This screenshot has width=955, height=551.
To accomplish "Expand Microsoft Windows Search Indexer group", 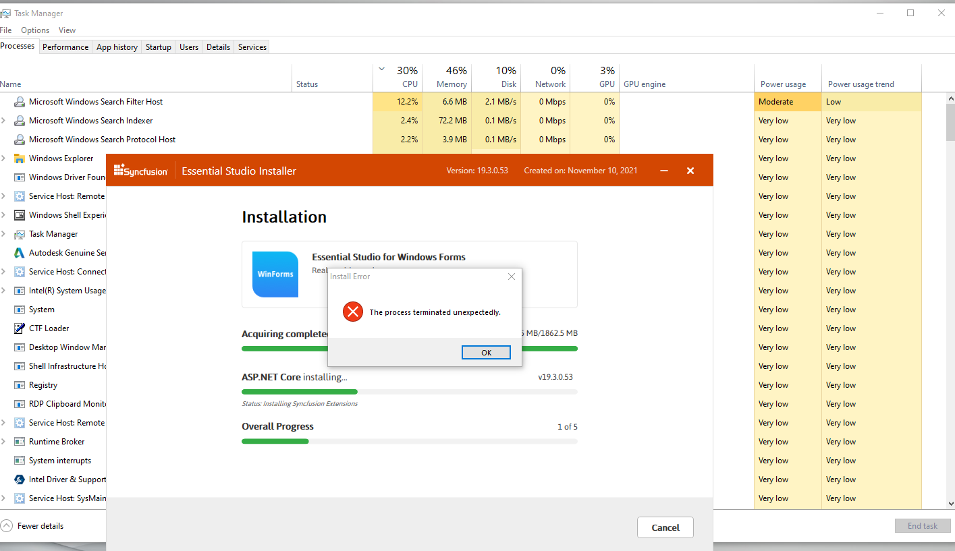I will 4,121.
